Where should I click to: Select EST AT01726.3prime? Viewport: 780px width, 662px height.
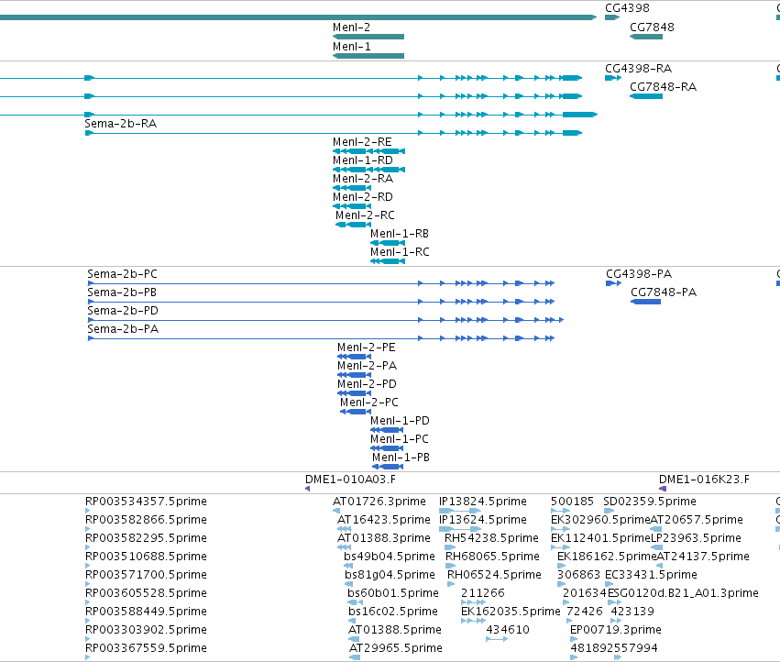coord(379,502)
